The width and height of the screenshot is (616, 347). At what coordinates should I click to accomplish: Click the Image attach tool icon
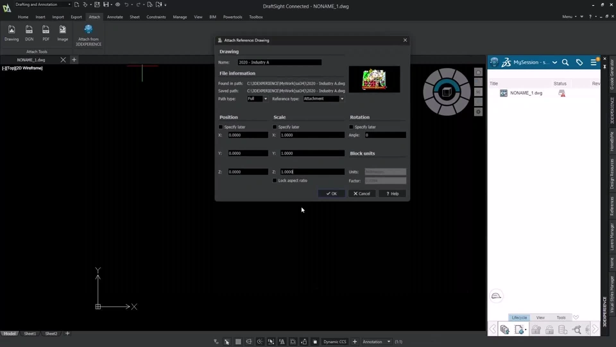[x=62, y=30]
